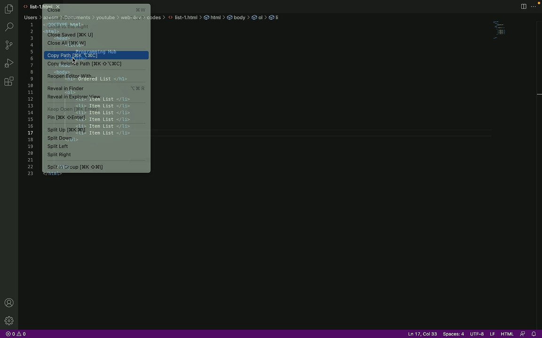Click the UTF-8 encoding status item
The height and width of the screenshot is (338, 542).
point(477,334)
